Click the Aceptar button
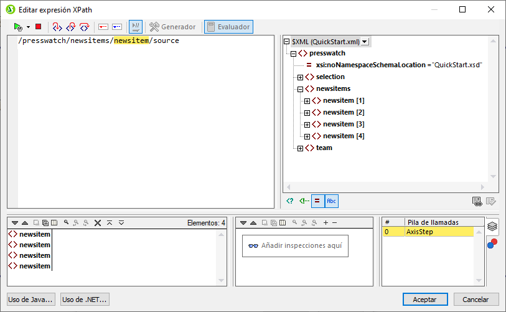 point(425,299)
